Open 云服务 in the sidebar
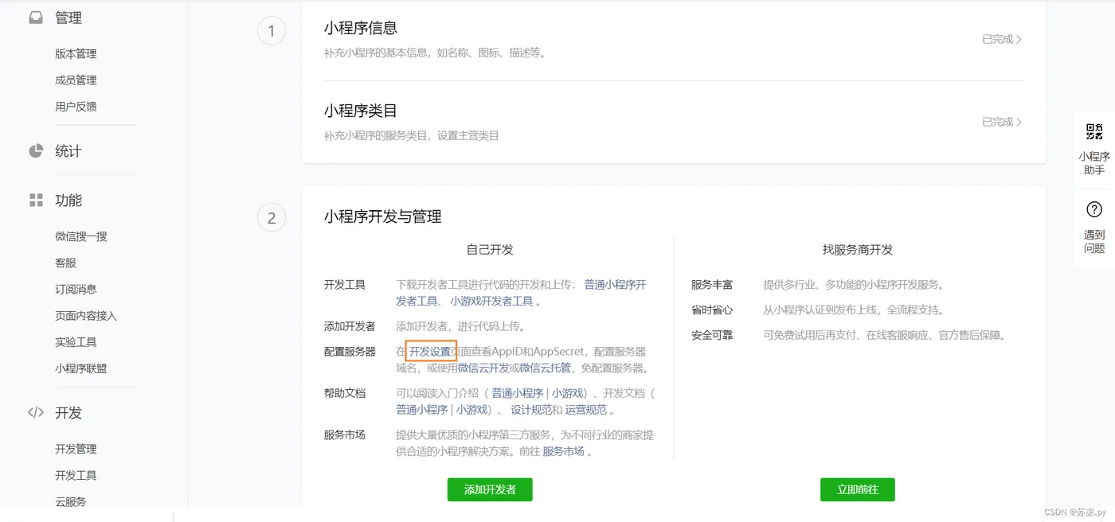This screenshot has width=1115, height=522. click(71, 501)
